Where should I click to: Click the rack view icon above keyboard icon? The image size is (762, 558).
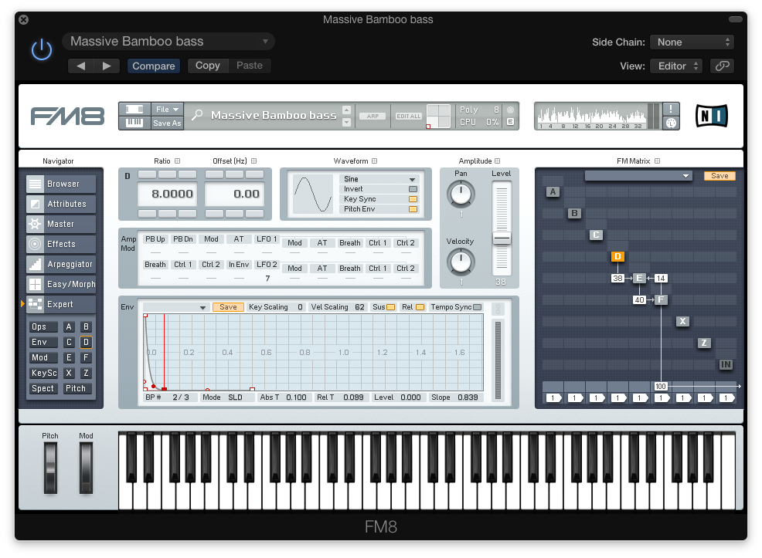[134, 109]
